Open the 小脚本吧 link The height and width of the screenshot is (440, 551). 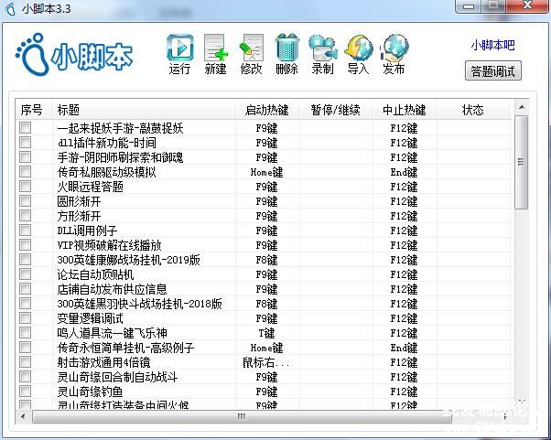(492, 45)
